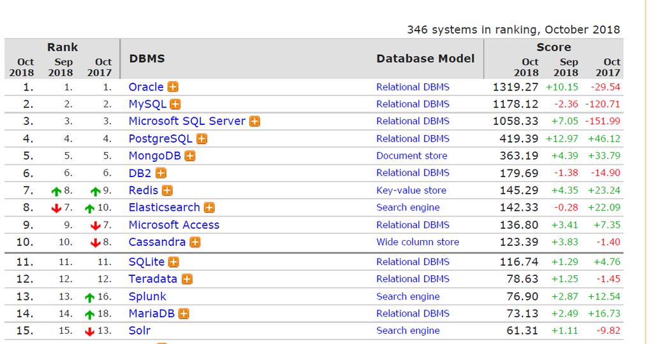Follow the Redis link
Image resolution: width=653 pixels, height=344 pixels.
(143, 190)
